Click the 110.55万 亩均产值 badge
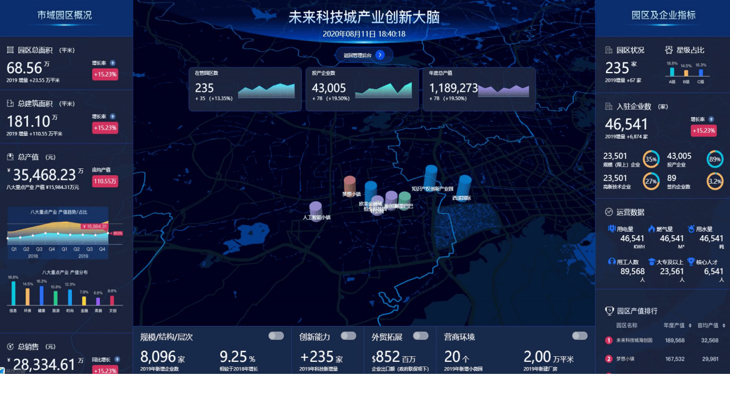 (x=105, y=181)
